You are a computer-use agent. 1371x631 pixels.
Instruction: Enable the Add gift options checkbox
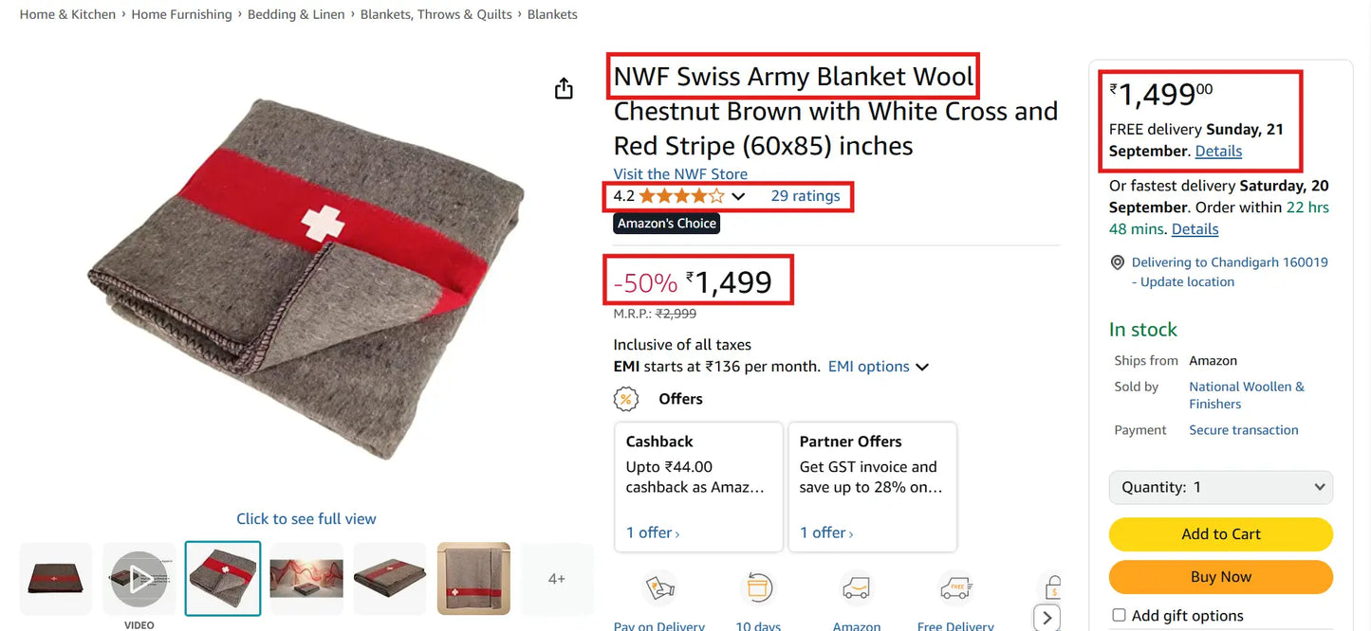point(1119,614)
